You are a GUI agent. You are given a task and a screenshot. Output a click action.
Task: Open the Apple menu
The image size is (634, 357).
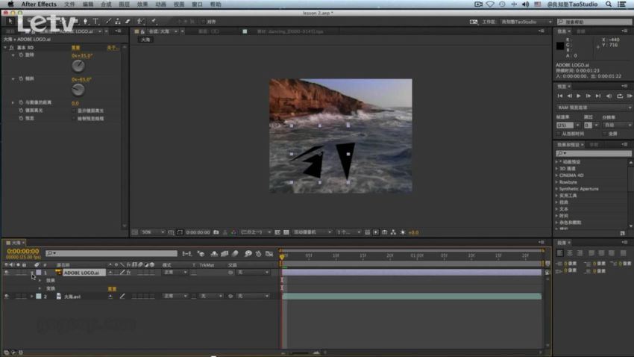10,4
